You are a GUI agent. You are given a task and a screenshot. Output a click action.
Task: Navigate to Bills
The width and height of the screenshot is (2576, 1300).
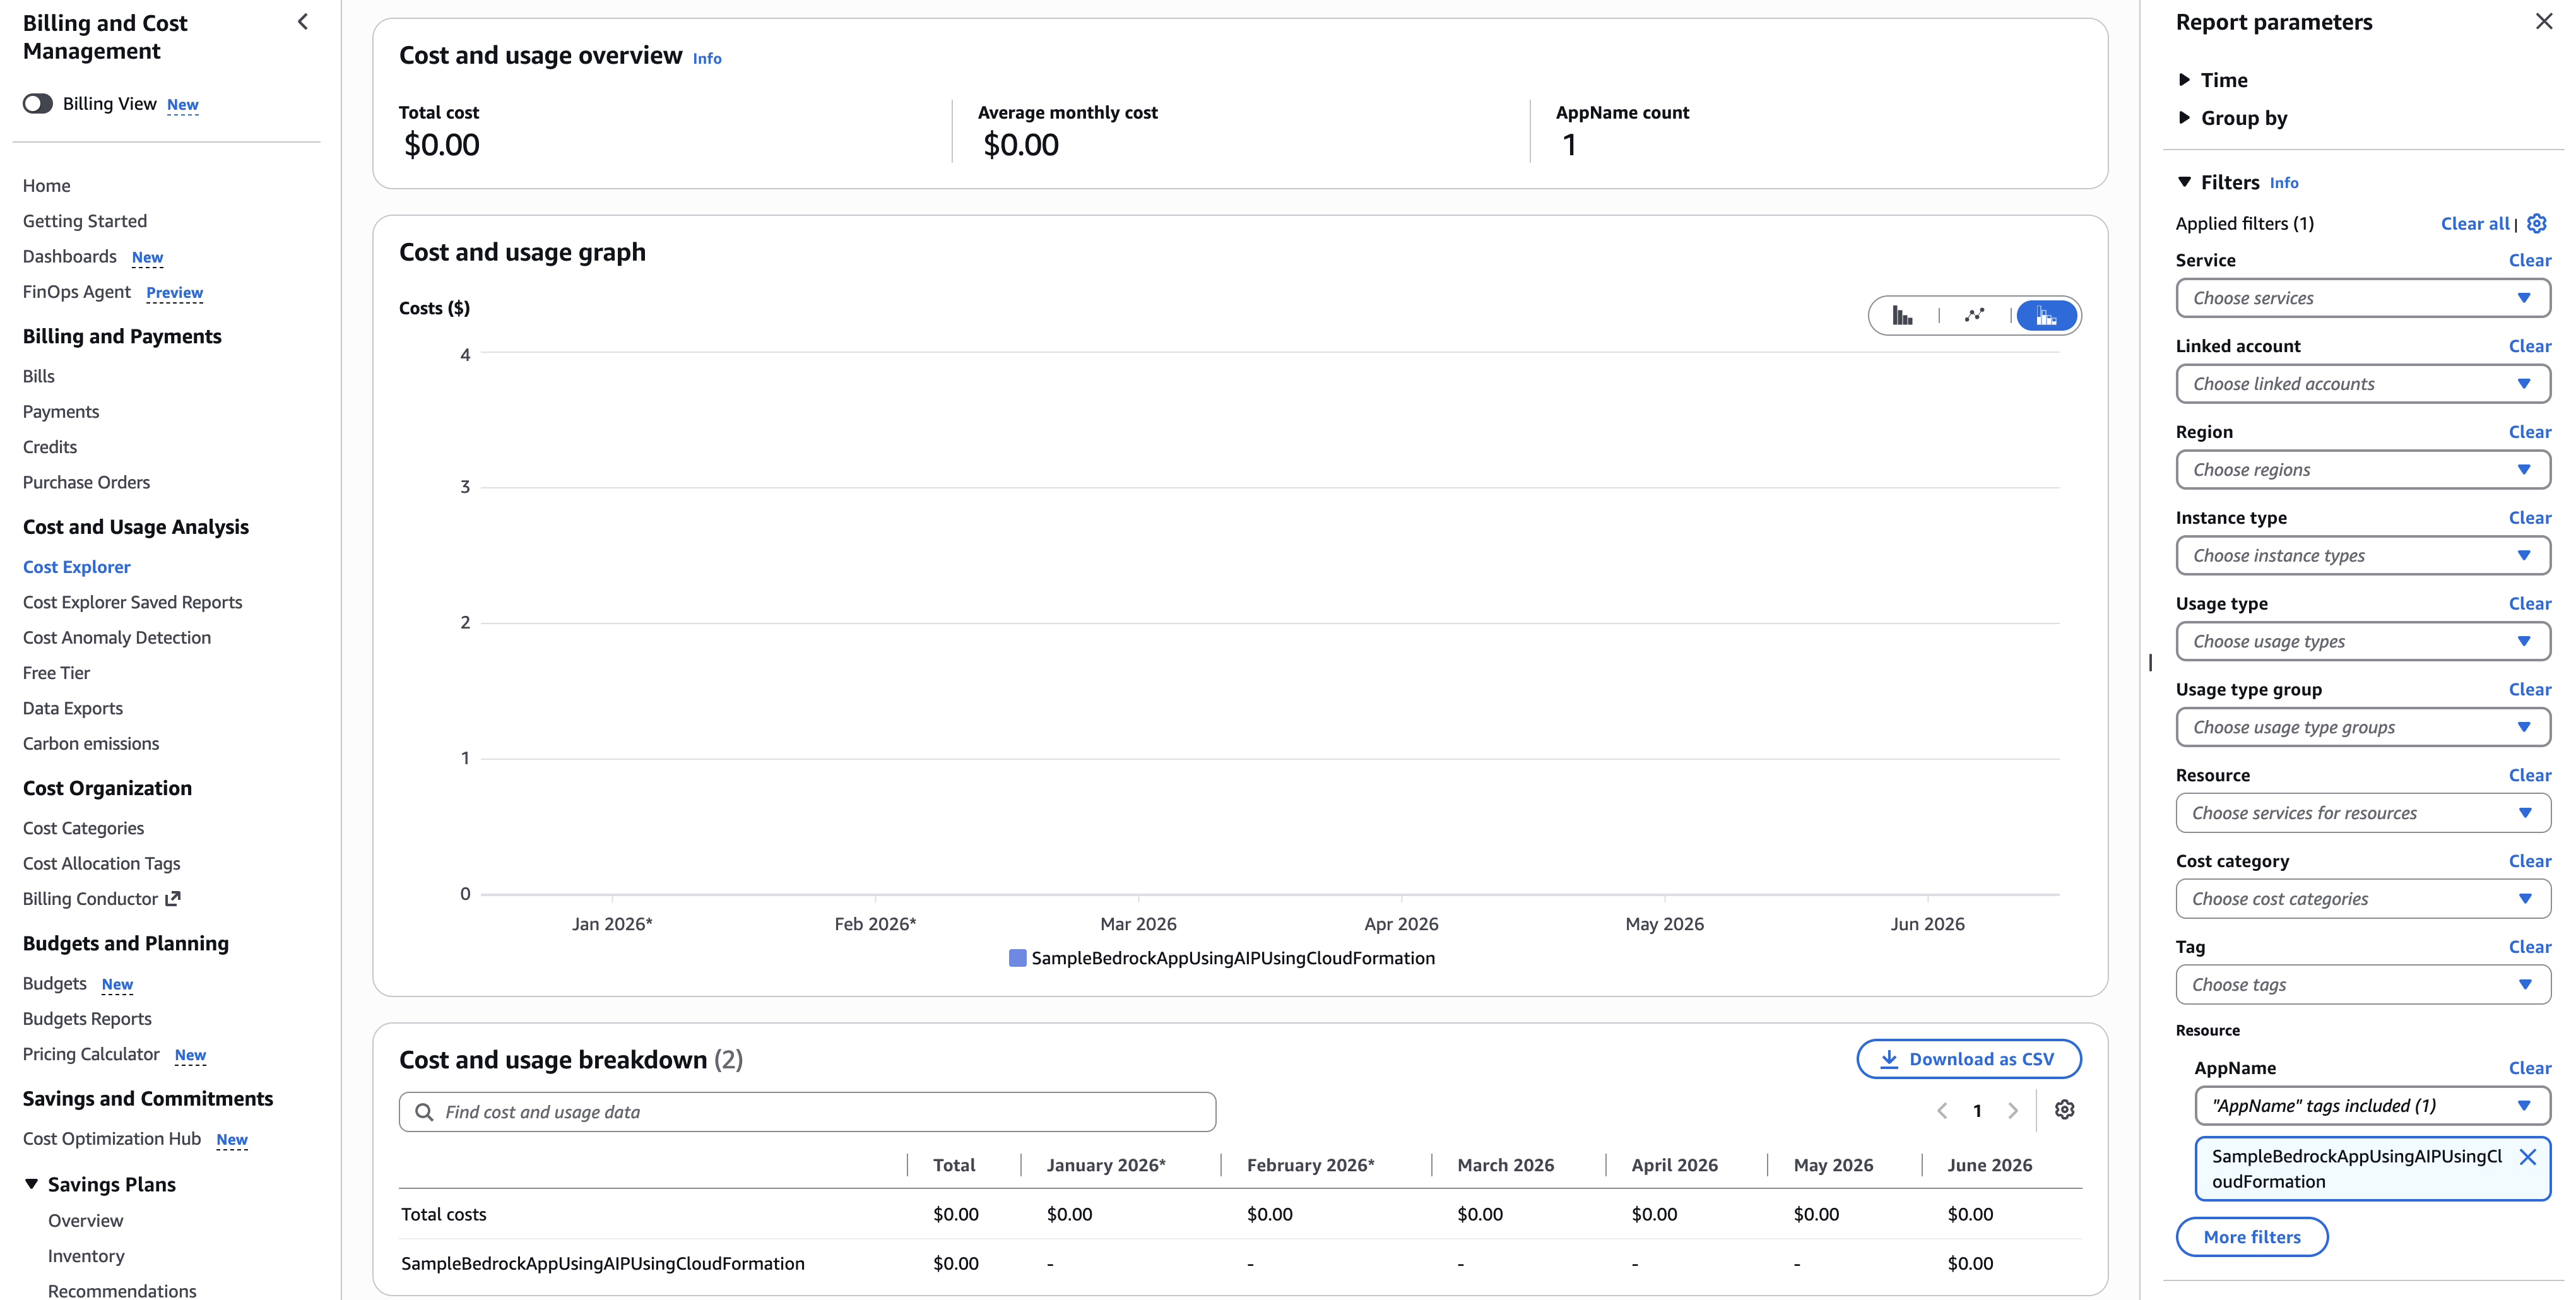click(x=39, y=377)
